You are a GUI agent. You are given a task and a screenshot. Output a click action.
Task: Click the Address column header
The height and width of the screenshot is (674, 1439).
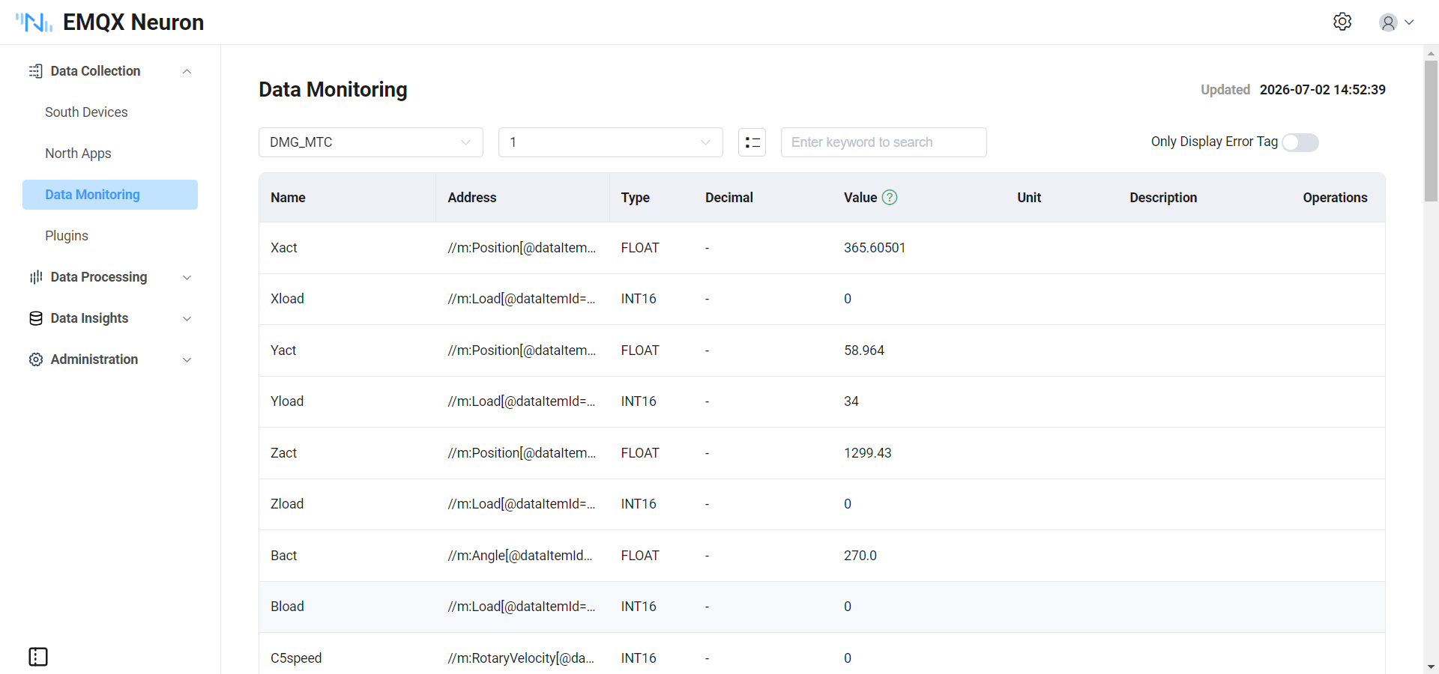[x=472, y=198]
